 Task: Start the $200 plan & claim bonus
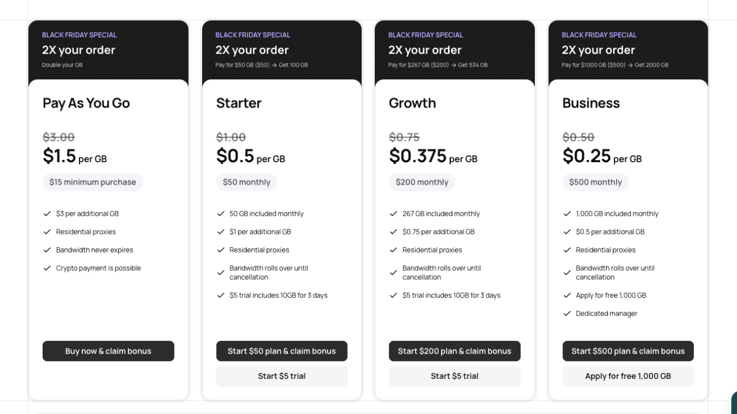point(454,351)
